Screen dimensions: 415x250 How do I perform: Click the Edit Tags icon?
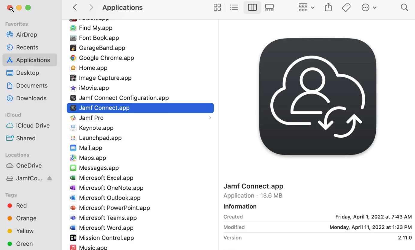[x=346, y=7]
